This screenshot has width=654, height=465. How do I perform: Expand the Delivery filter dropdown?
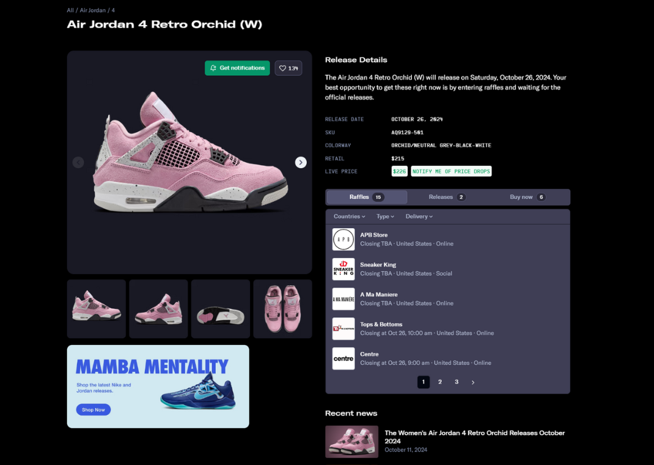click(419, 216)
